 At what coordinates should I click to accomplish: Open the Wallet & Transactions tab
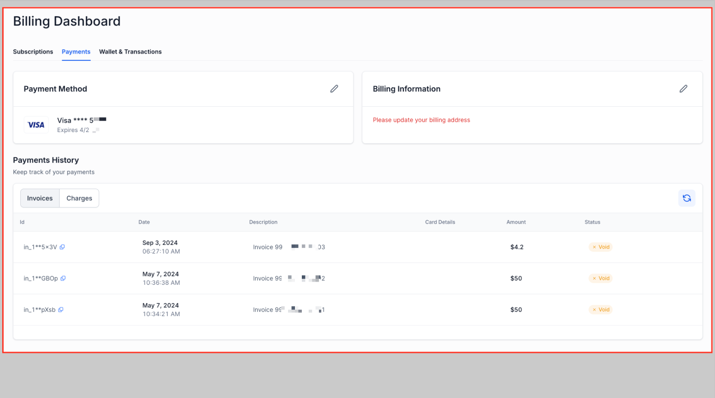tap(130, 52)
